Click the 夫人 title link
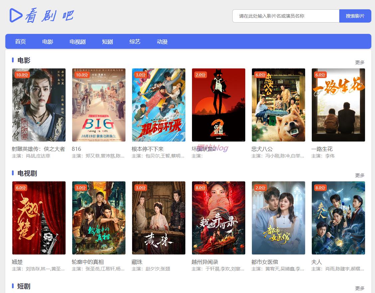 pyautogui.click(x=316, y=262)
